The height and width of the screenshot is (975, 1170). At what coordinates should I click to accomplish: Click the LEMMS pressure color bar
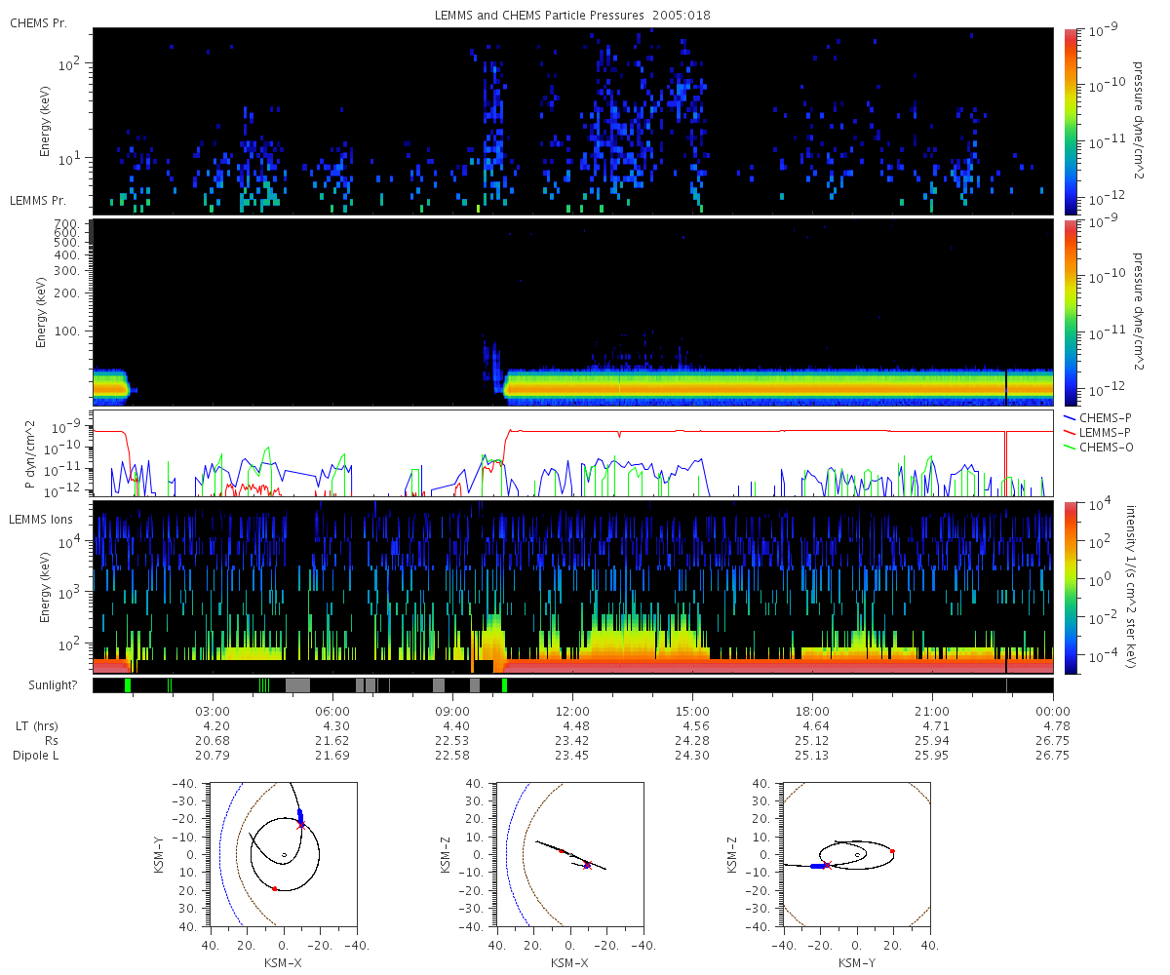coord(1070,312)
